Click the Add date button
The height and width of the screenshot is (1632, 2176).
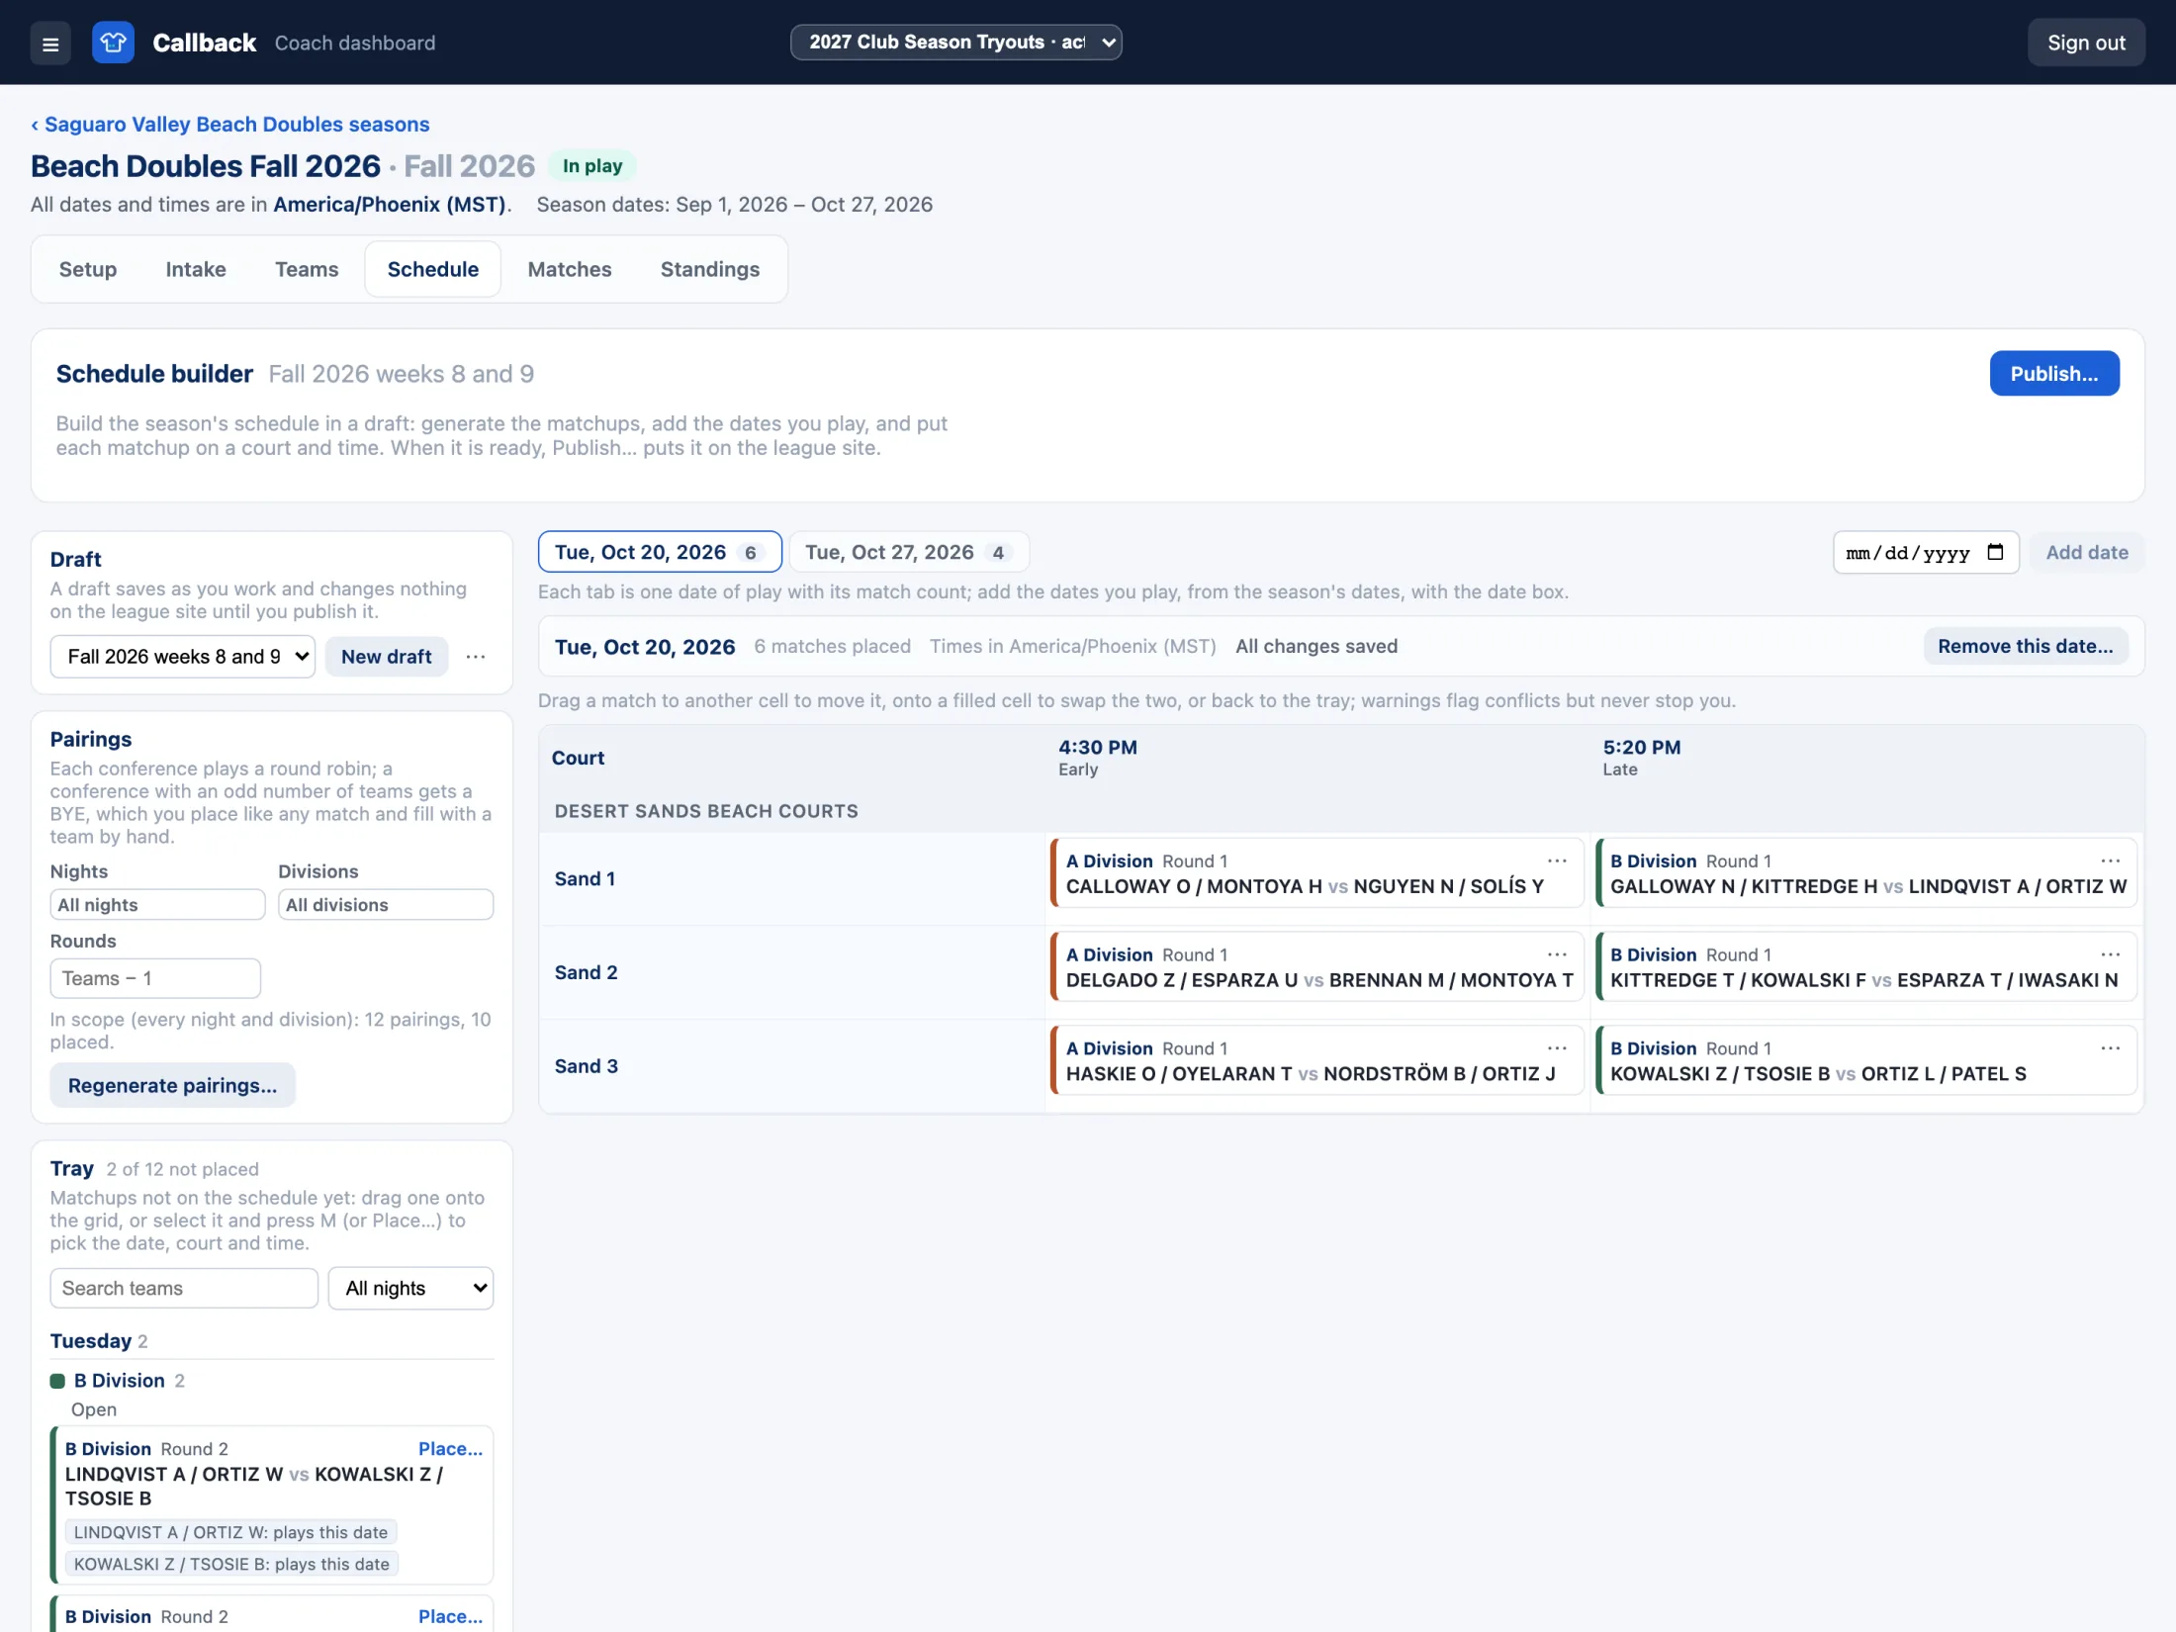click(2087, 552)
